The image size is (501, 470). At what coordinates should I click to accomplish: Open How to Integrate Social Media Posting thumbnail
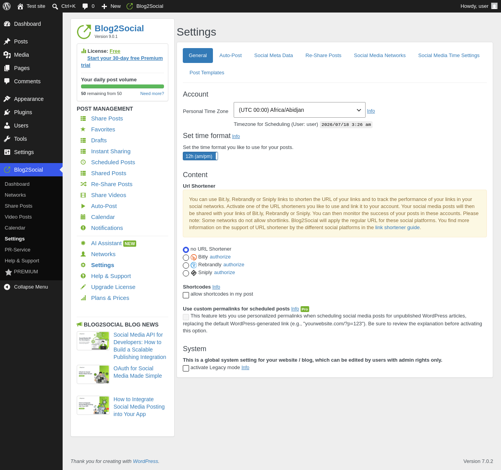93,405
